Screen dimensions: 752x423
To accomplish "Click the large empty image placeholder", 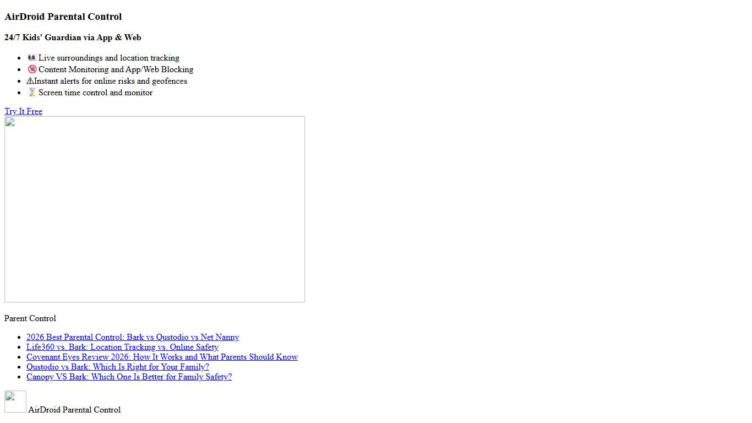I will click(154, 209).
